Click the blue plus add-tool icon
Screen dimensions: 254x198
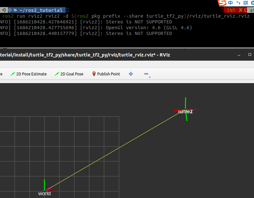[131, 74]
